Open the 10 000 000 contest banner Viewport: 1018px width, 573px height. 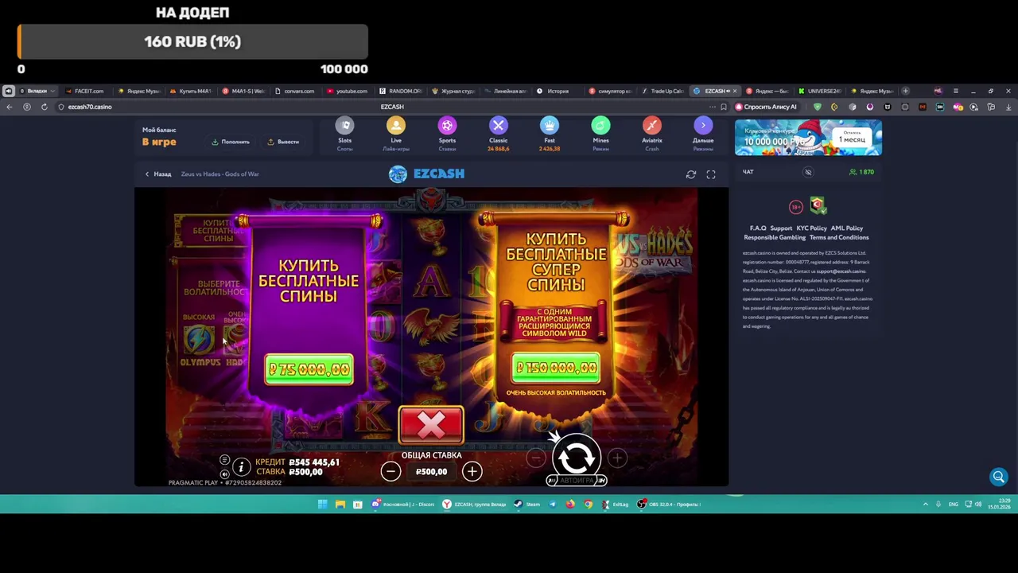point(808,138)
